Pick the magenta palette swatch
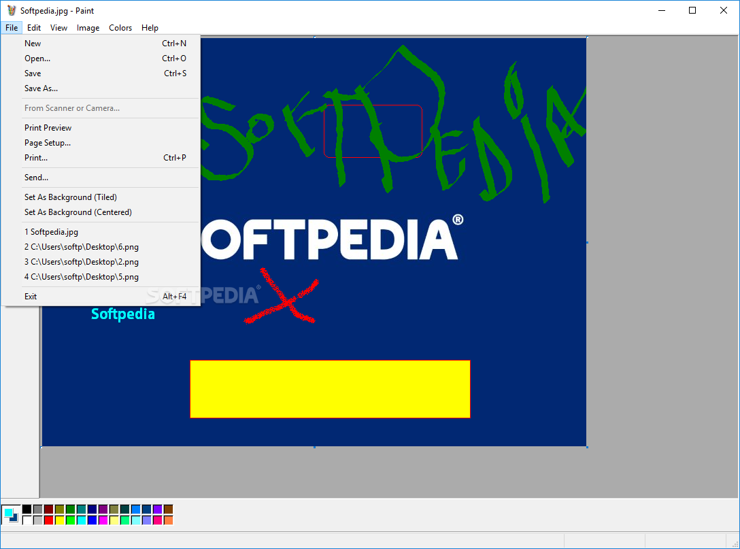Image resolution: width=740 pixels, height=549 pixels. [103, 520]
